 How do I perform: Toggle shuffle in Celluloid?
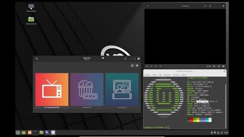tap(218, 66)
